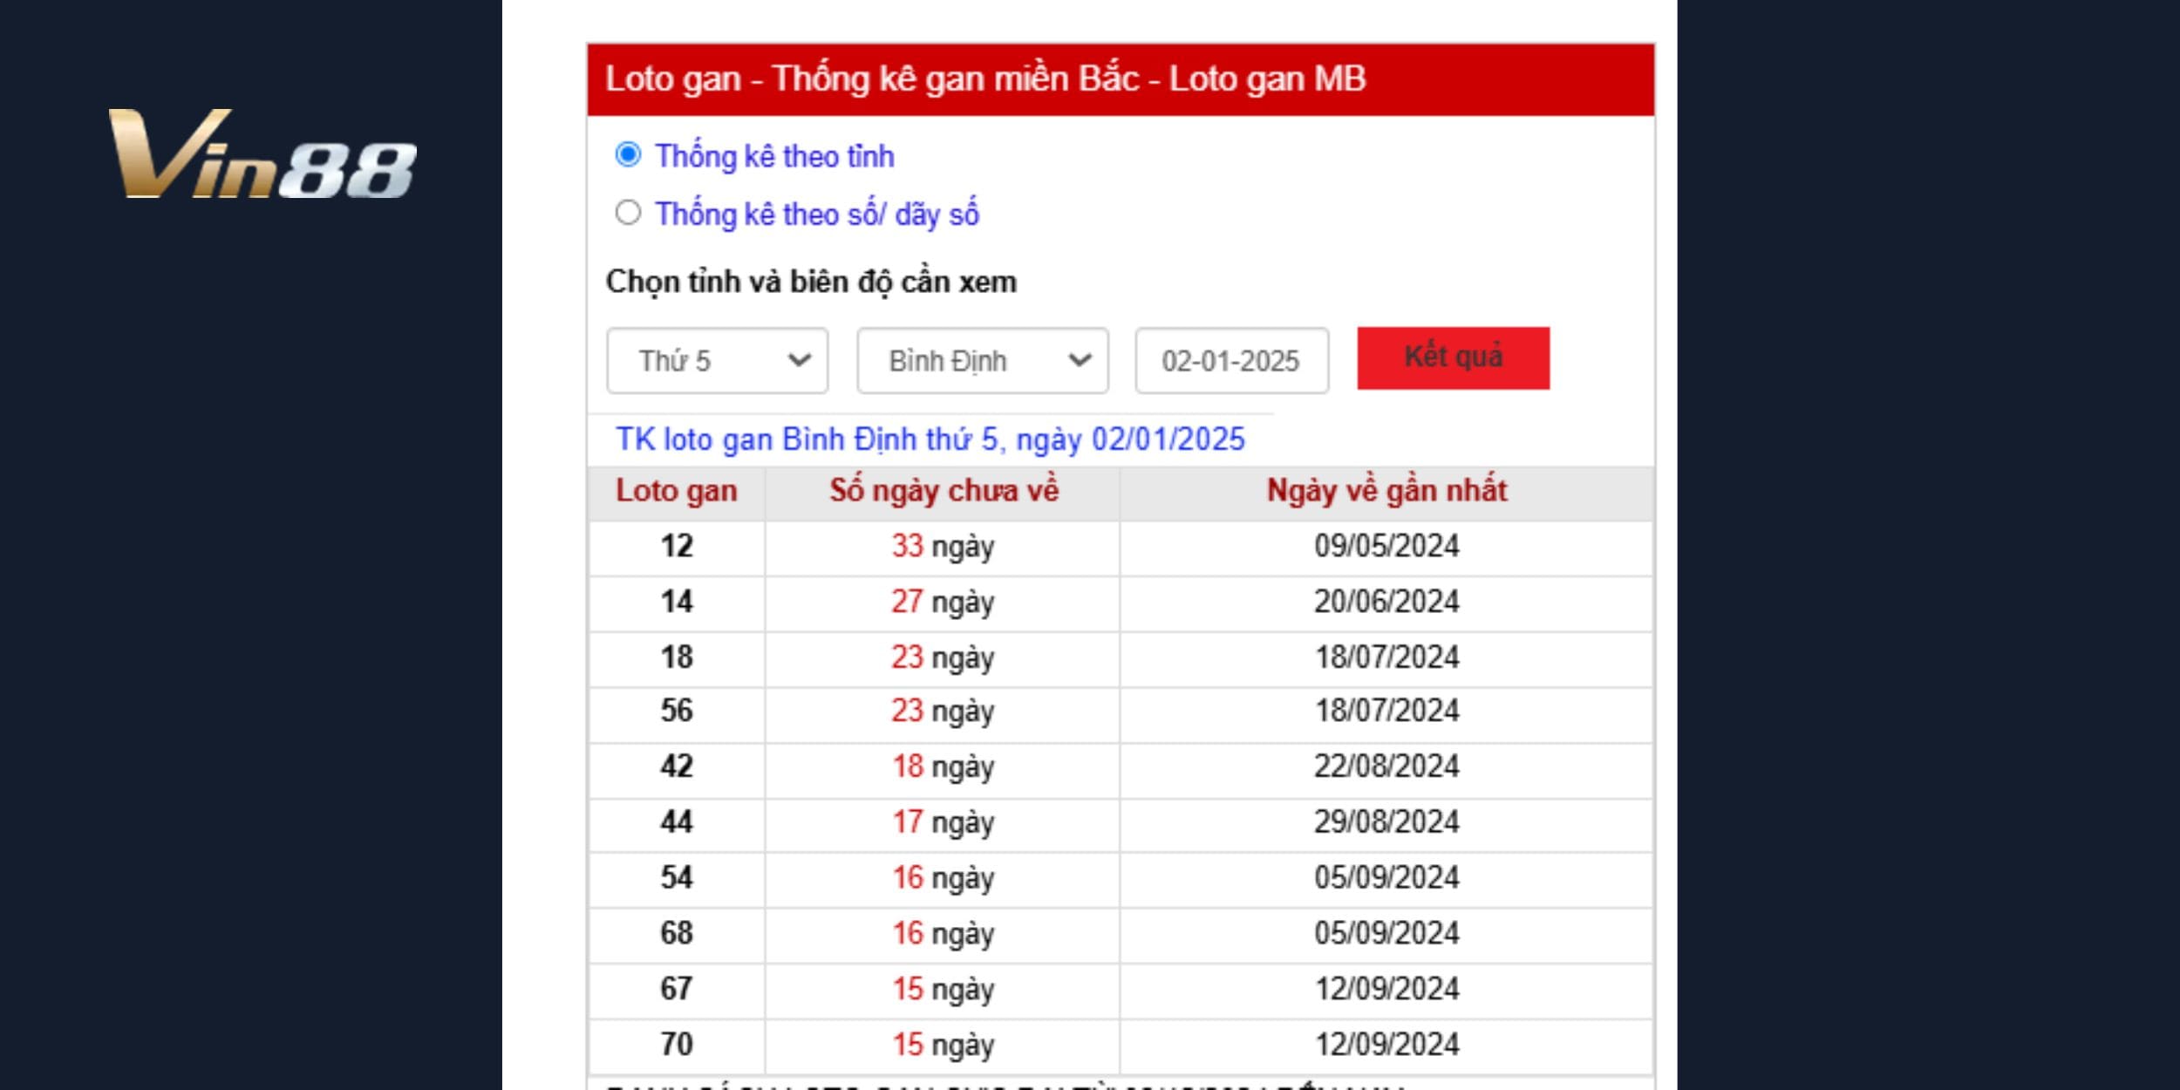Viewport: 2180px width, 1090px height.
Task: Click loto number 42 in table
Action: pos(677,766)
